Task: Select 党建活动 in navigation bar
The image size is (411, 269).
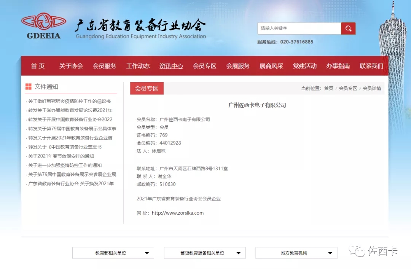Action: pyautogui.click(x=305, y=66)
